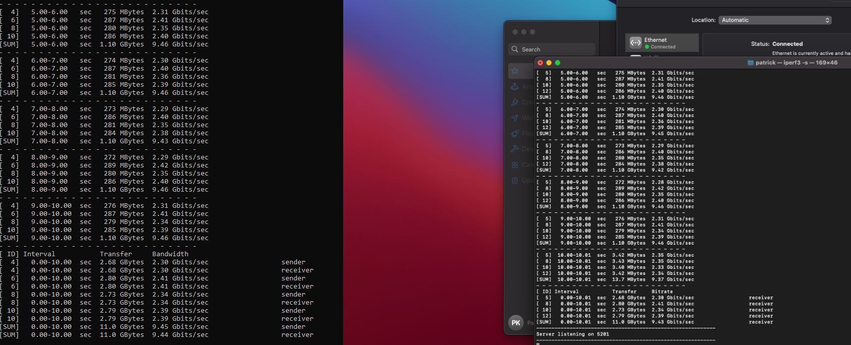
Task: Click 'Bandwidth' column header in left terminal
Action: (x=170, y=254)
